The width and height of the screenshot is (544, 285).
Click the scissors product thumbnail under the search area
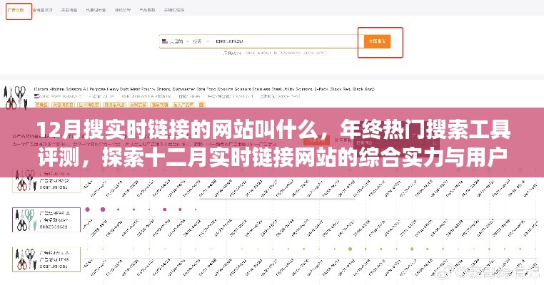[16, 95]
